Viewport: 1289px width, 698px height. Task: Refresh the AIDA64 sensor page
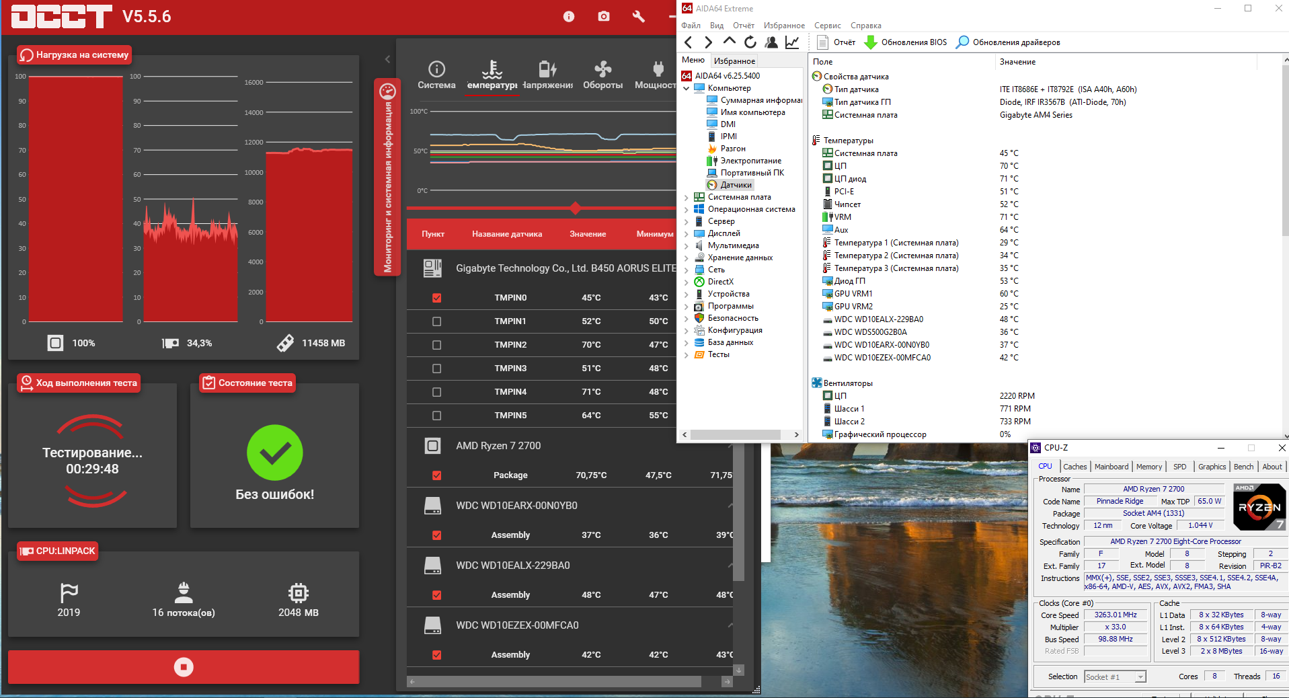pos(750,42)
